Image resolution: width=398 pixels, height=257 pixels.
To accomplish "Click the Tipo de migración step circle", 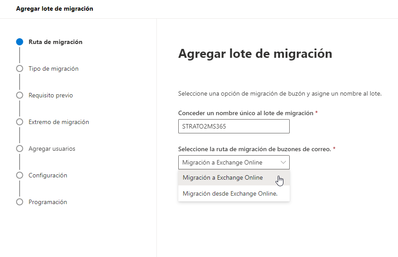I will [x=19, y=68].
